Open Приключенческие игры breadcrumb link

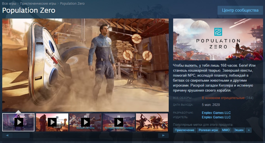(x=38, y=4)
